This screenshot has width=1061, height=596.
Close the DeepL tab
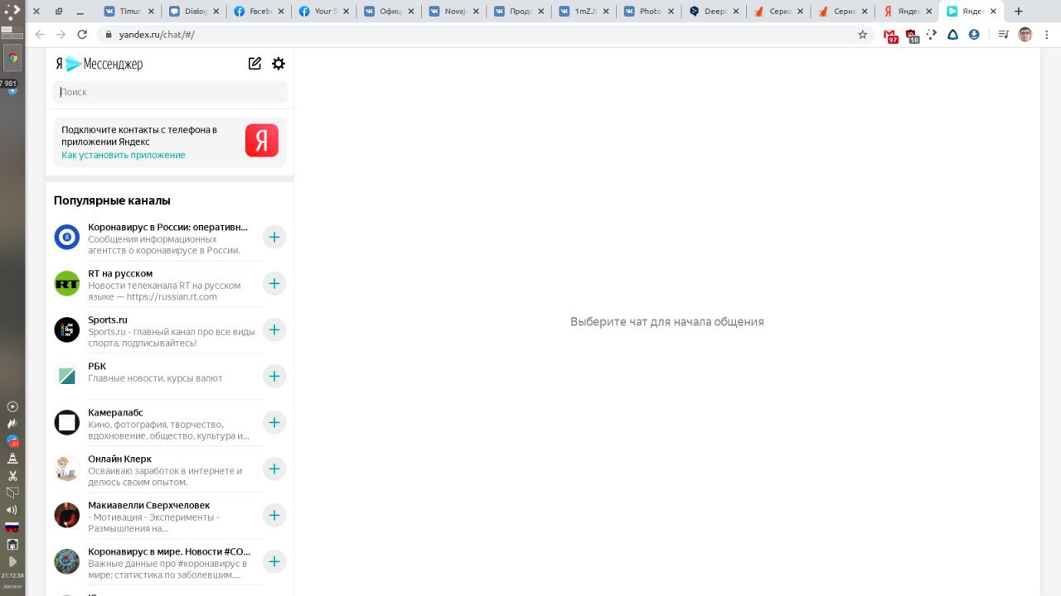(x=734, y=12)
